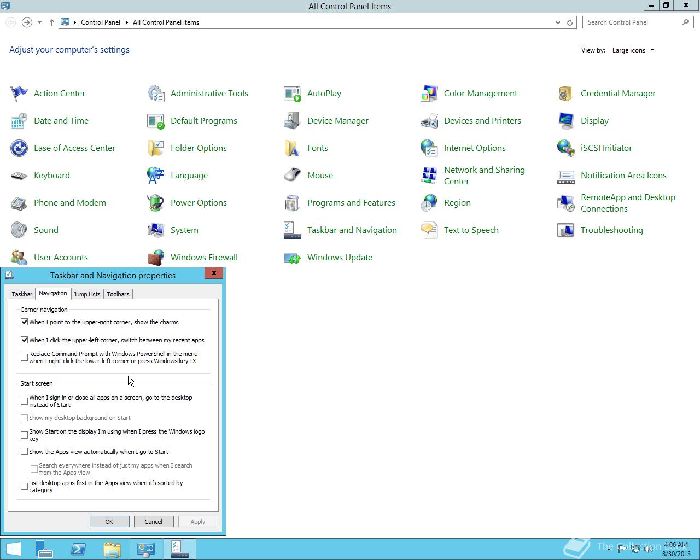Open the Region globe icon
This screenshot has width=700, height=560.
click(x=429, y=203)
